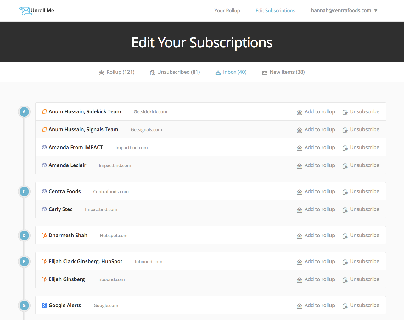Unsubscribe from Carly Stec
This screenshot has width=404, height=320.
click(x=361, y=209)
